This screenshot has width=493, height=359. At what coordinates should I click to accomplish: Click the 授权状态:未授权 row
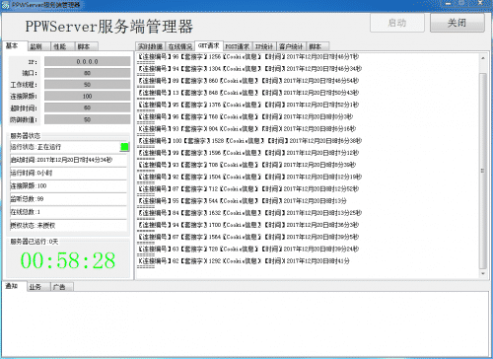[68, 226]
